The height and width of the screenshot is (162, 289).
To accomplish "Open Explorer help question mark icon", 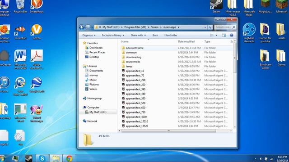I will (x=232, y=35).
